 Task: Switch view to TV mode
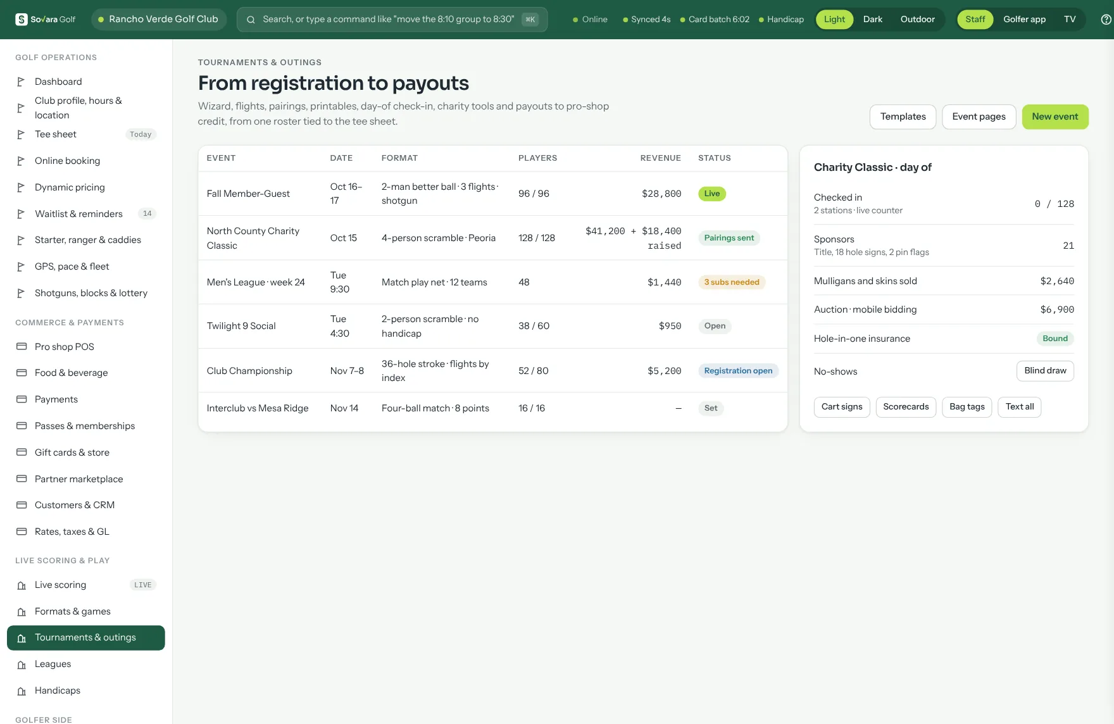click(1070, 20)
